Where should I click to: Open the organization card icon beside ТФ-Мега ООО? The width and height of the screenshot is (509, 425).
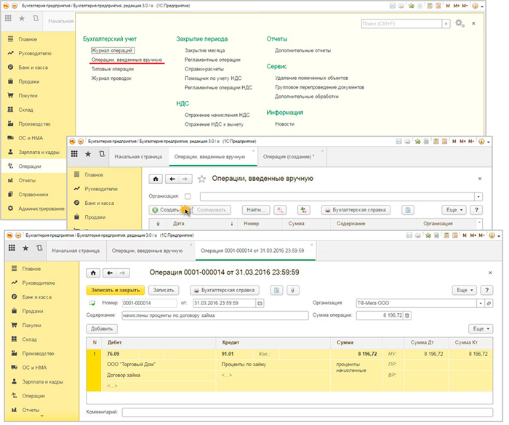tap(489, 304)
